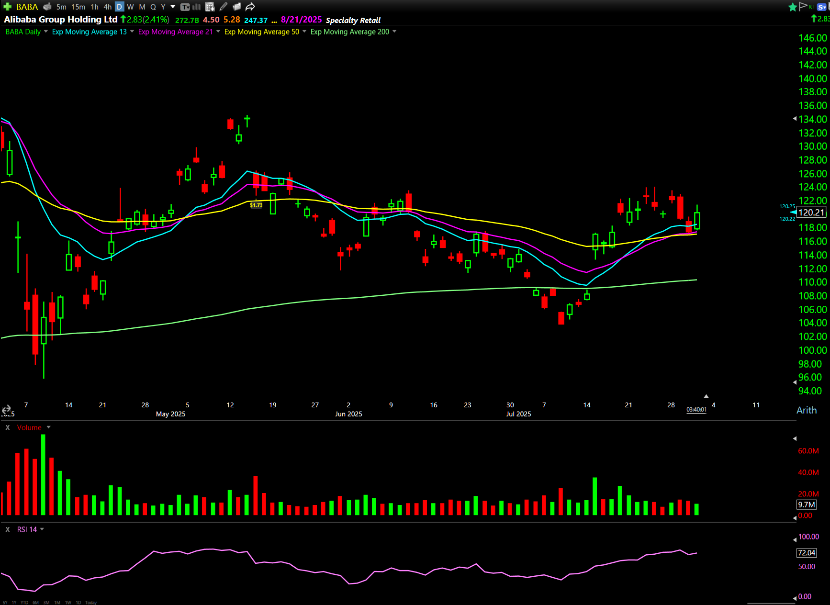Screen dimensions: 830x605
Task: Click the volume scale arrow above 60.0M
Action: [x=795, y=438]
